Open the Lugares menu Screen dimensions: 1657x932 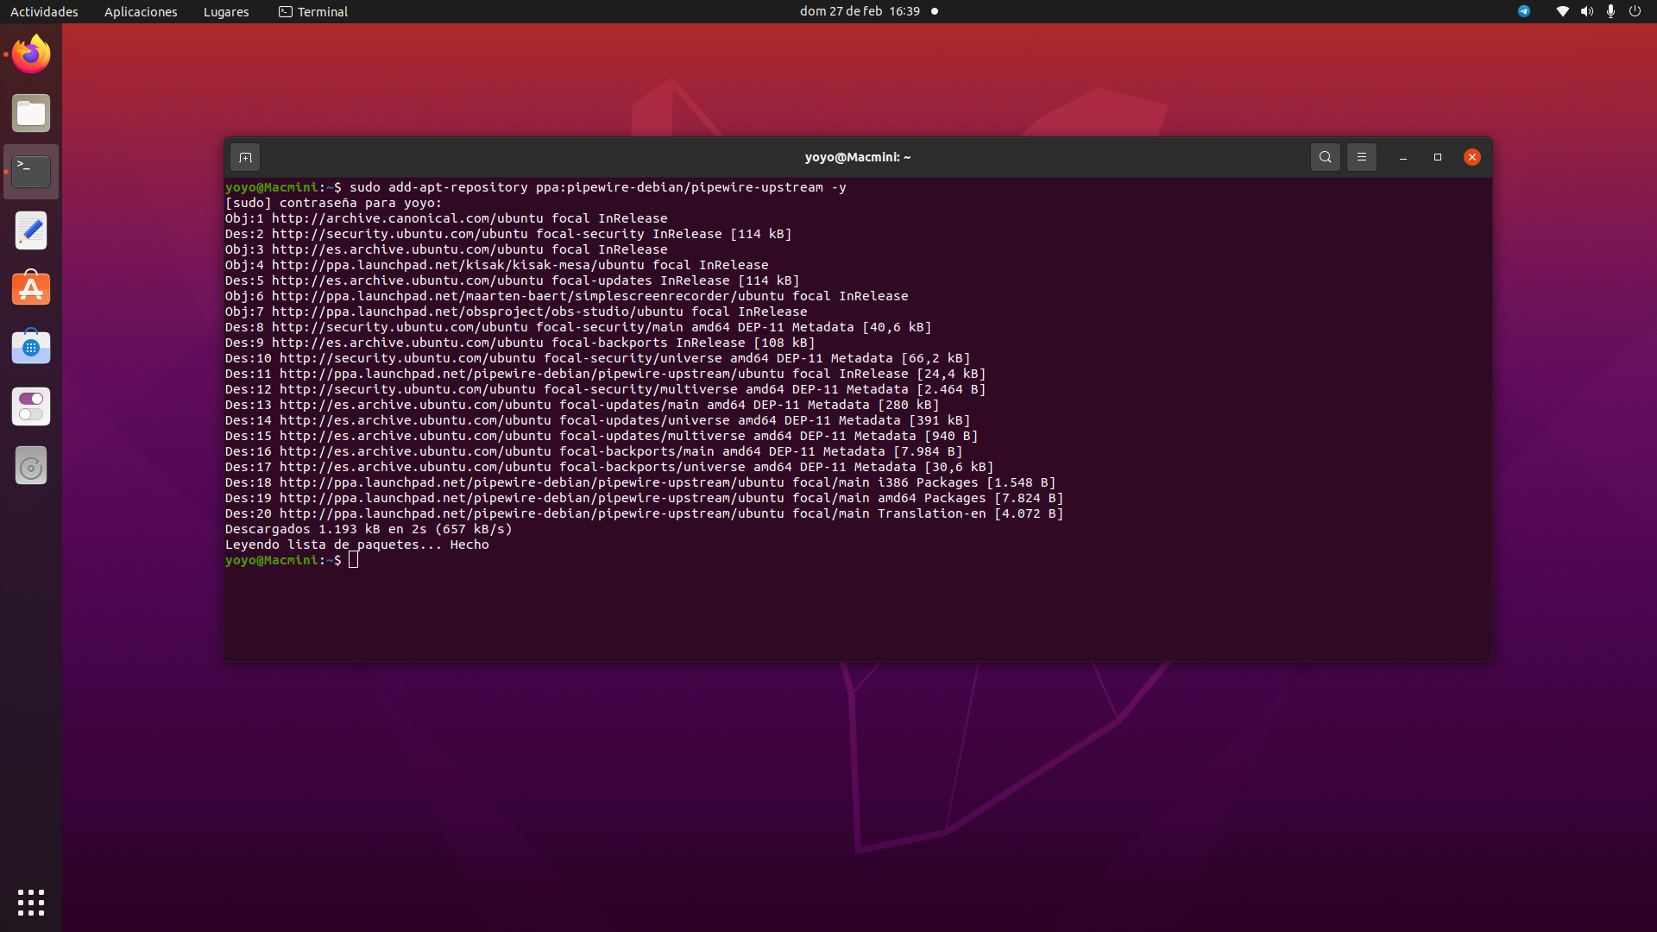coord(225,11)
